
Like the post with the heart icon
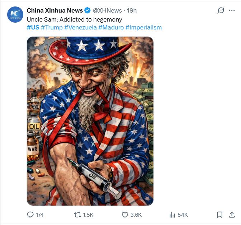(125, 215)
